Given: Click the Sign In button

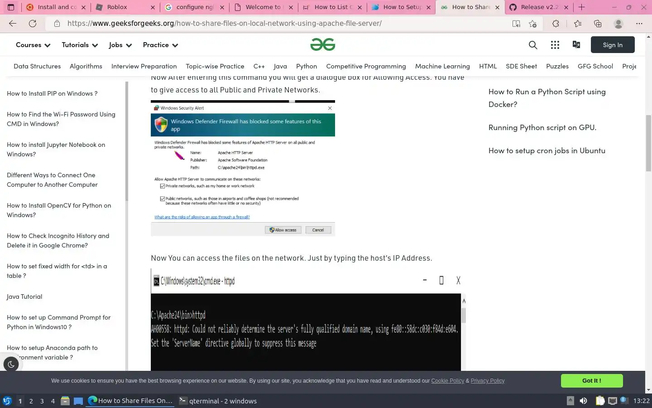Looking at the screenshot, I should coord(613,45).
